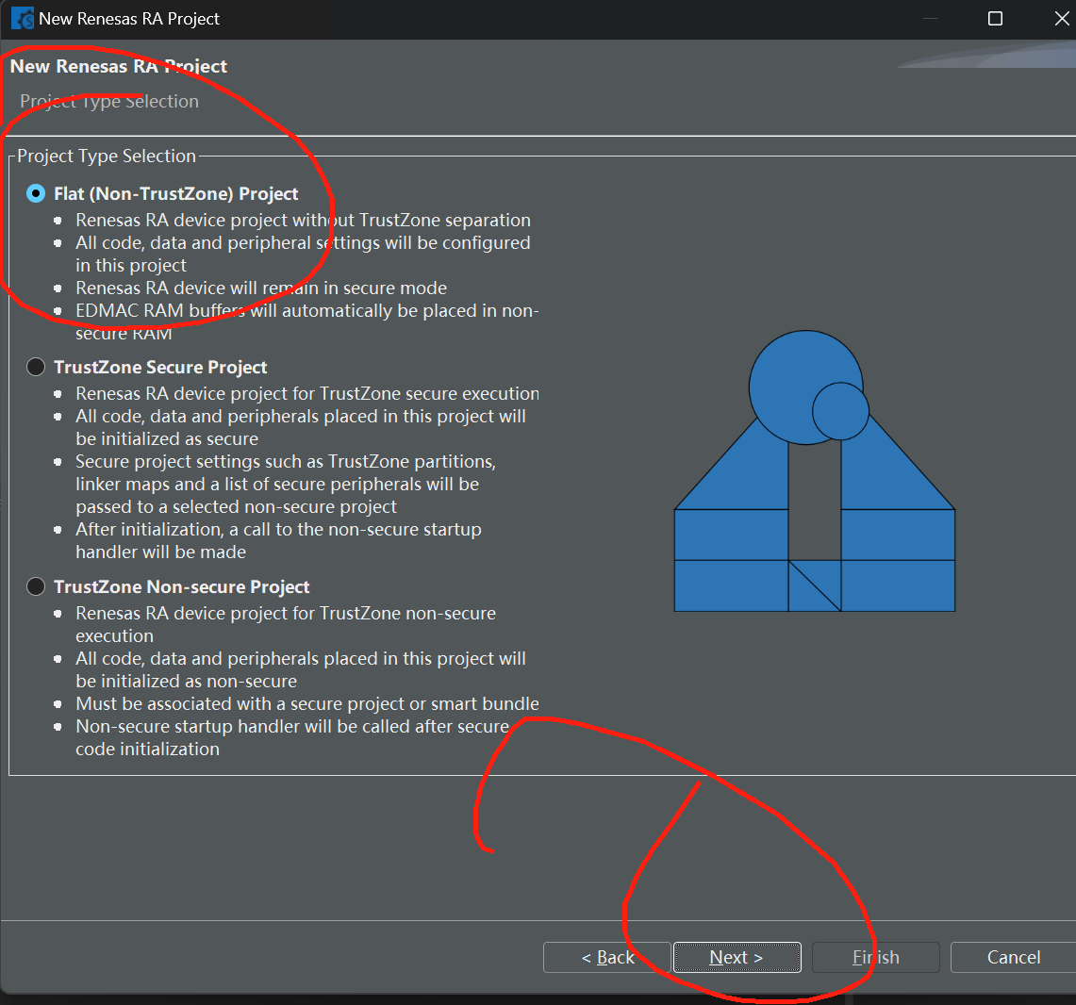Click 'Renesas RA device project without TrustZone separation' text
This screenshot has height=1005, width=1076.
click(303, 221)
